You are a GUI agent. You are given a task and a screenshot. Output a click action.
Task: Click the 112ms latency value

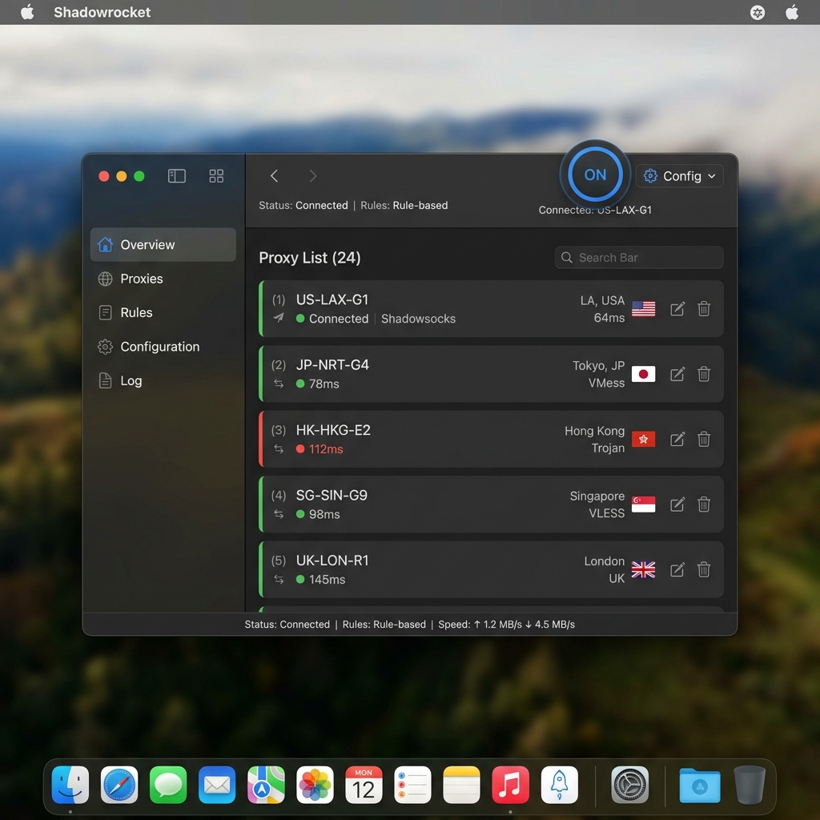[326, 449]
